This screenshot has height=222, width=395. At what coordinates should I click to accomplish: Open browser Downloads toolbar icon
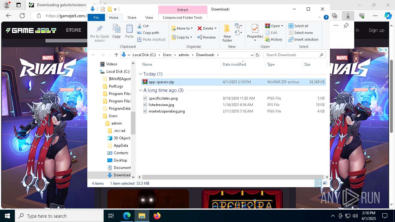[x=348, y=16]
